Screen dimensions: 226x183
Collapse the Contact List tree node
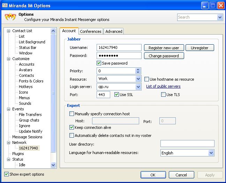9,31
